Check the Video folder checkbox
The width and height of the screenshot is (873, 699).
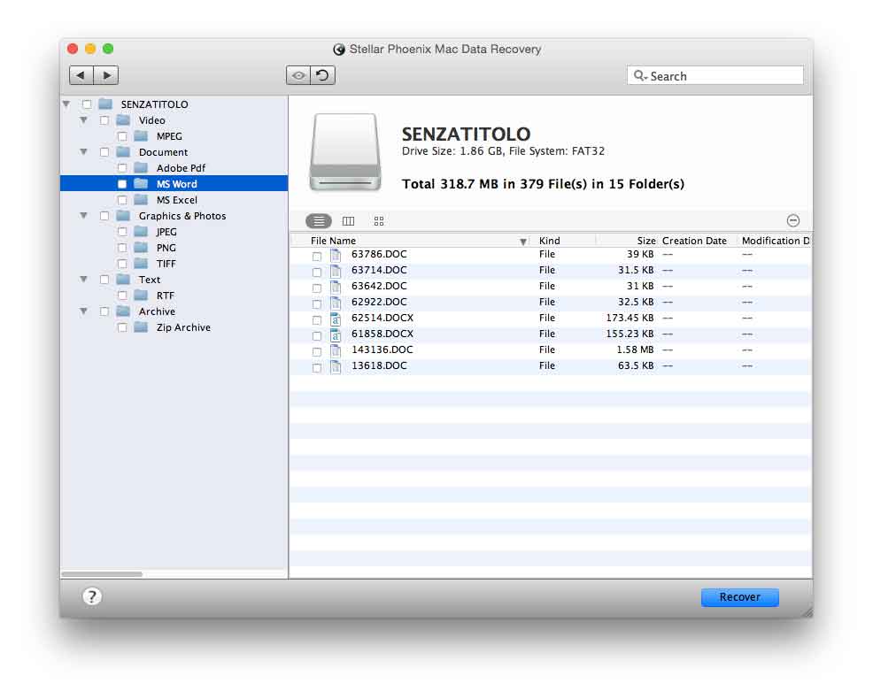click(x=104, y=120)
